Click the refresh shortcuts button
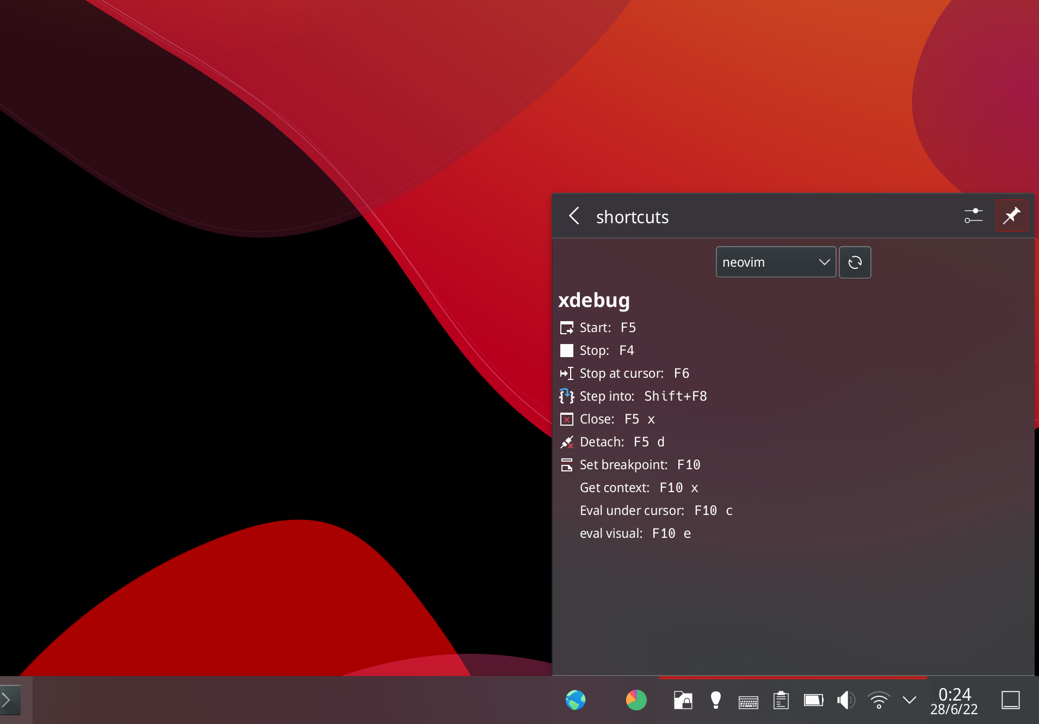 (855, 262)
